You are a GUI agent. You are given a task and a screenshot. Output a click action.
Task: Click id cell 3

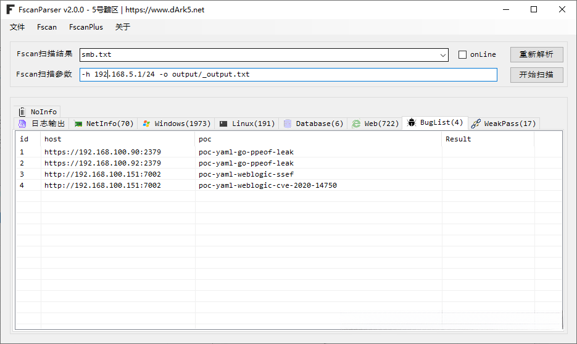22,174
